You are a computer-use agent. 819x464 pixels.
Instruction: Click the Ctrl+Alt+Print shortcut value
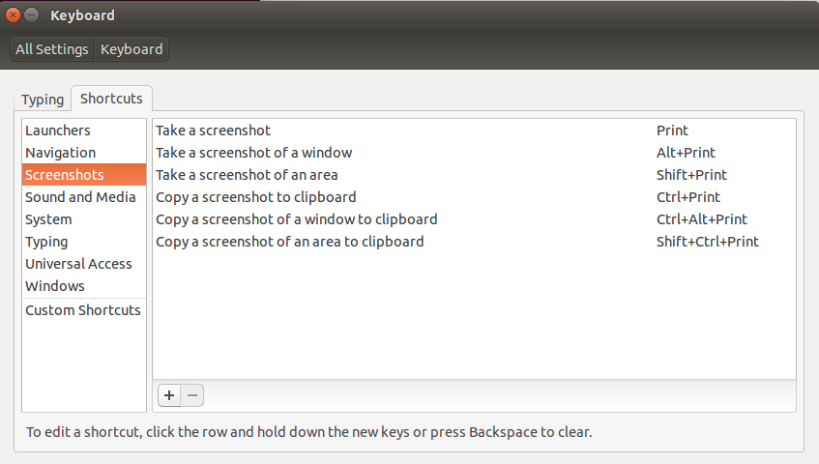(x=702, y=219)
